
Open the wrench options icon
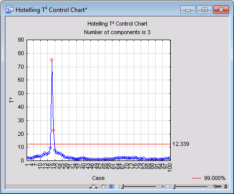tap(217, 186)
